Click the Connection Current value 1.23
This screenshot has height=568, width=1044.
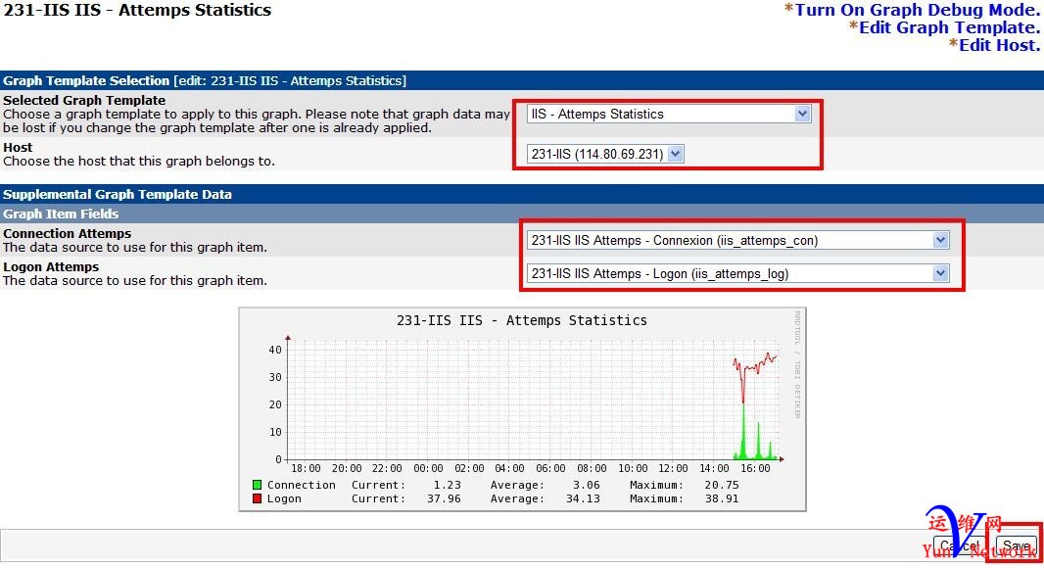coord(448,485)
